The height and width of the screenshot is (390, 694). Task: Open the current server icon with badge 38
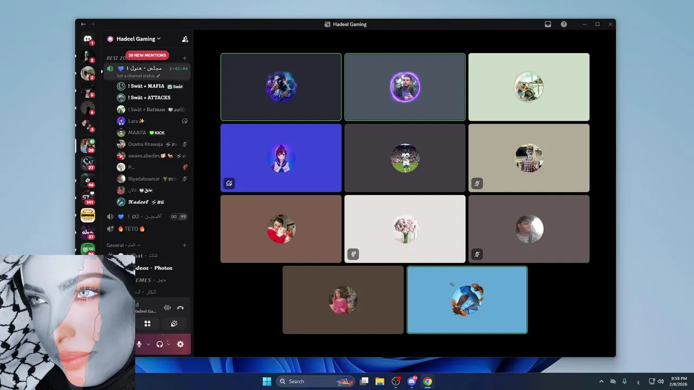click(x=87, y=146)
